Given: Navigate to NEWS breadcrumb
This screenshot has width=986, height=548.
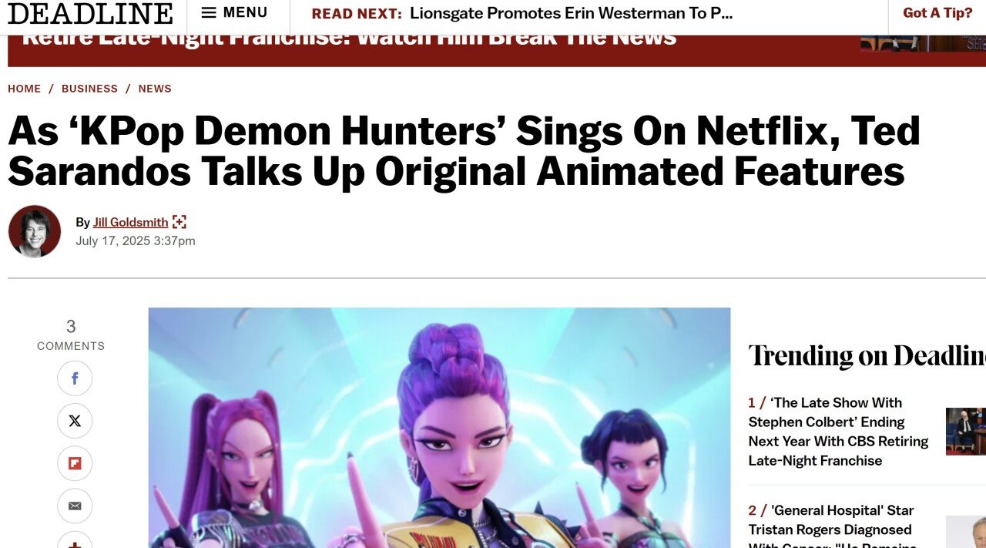Looking at the screenshot, I should (155, 89).
